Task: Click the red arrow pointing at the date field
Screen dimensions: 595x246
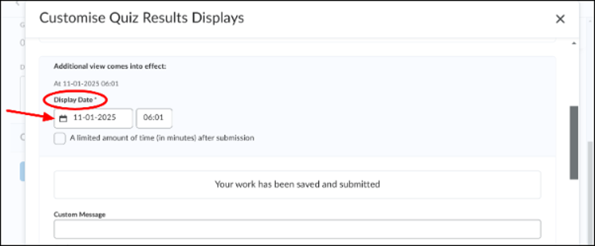Action: pos(32,114)
